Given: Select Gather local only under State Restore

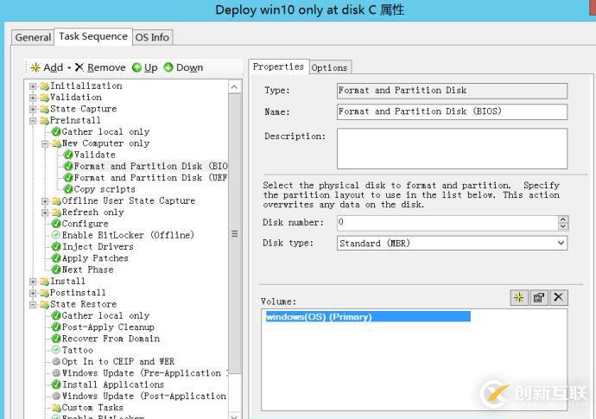Looking at the screenshot, I should (105, 315).
